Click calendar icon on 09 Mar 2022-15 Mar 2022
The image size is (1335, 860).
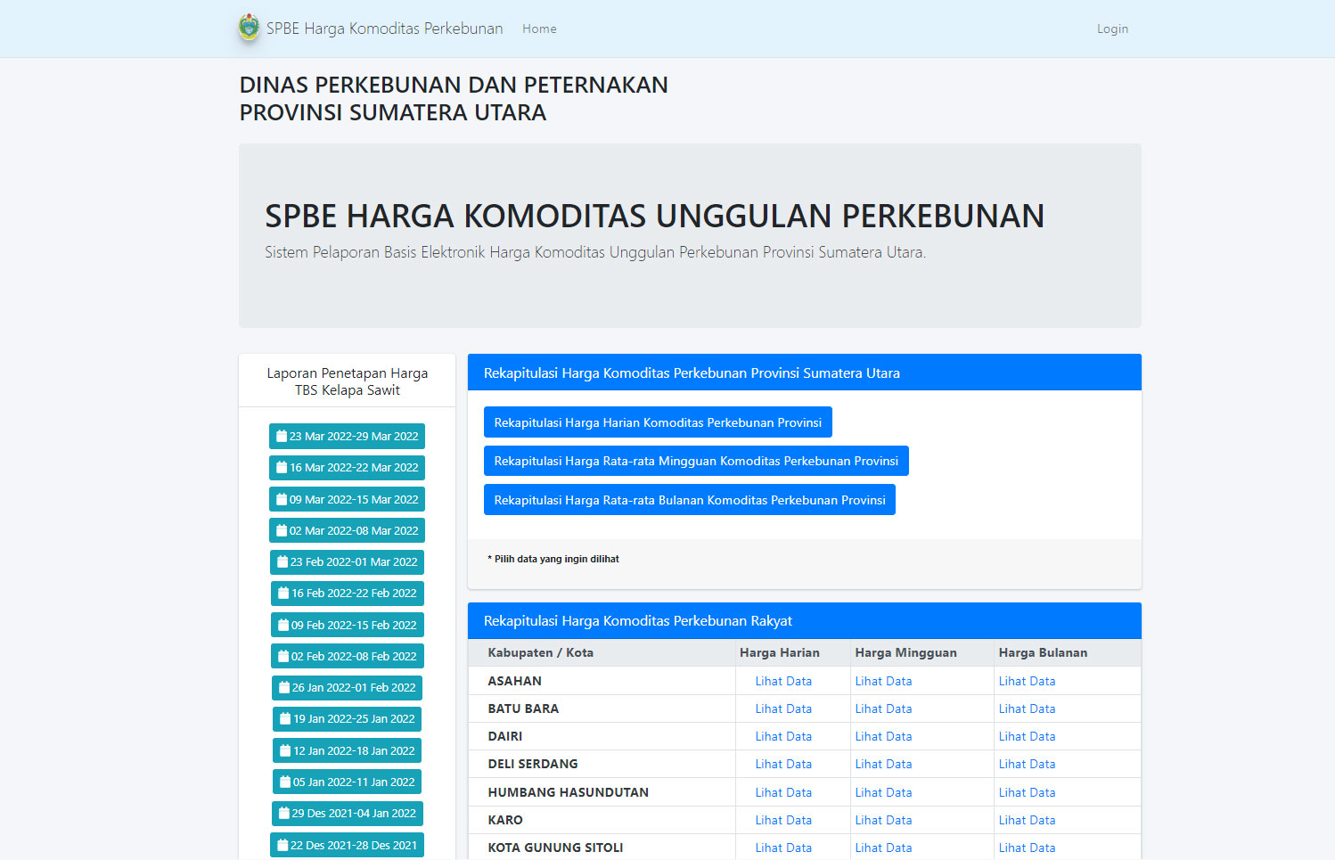click(x=282, y=500)
